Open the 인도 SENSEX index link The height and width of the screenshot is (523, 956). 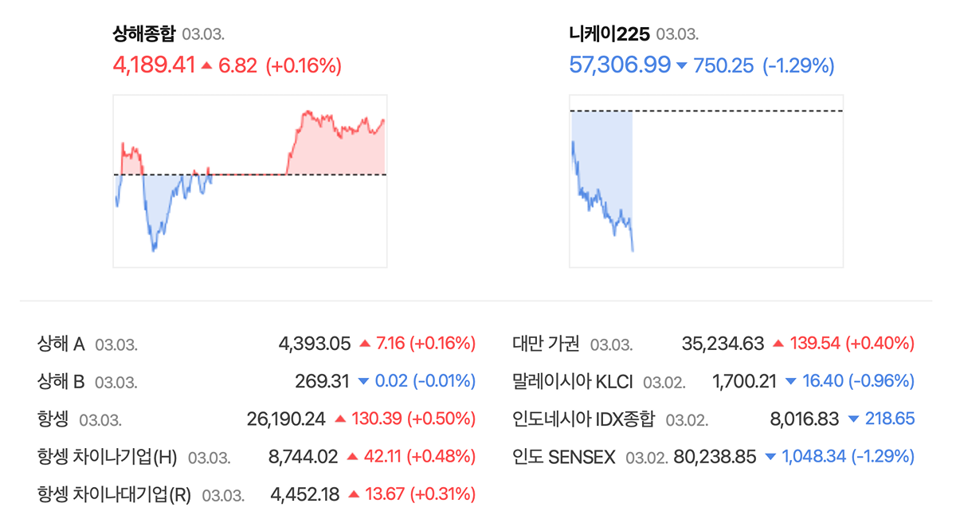coord(564,457)
